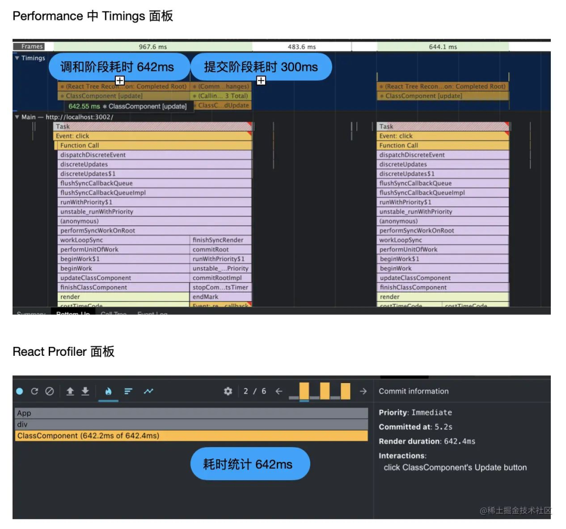Select left render bar

[x=124, y=297]
